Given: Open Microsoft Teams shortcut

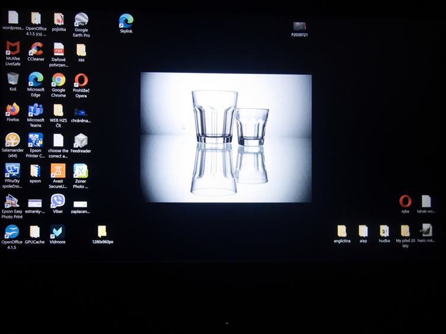Looking at the screenshot, I should 36,110.
